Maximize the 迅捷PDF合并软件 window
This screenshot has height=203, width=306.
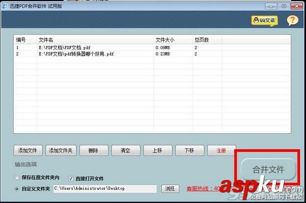(x=284, y=6)
